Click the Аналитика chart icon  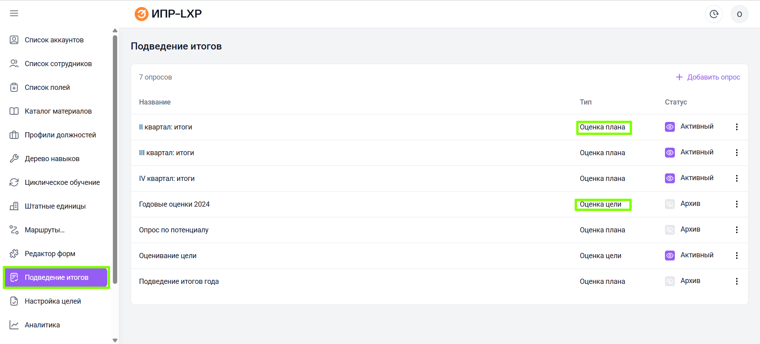(14, 325)
